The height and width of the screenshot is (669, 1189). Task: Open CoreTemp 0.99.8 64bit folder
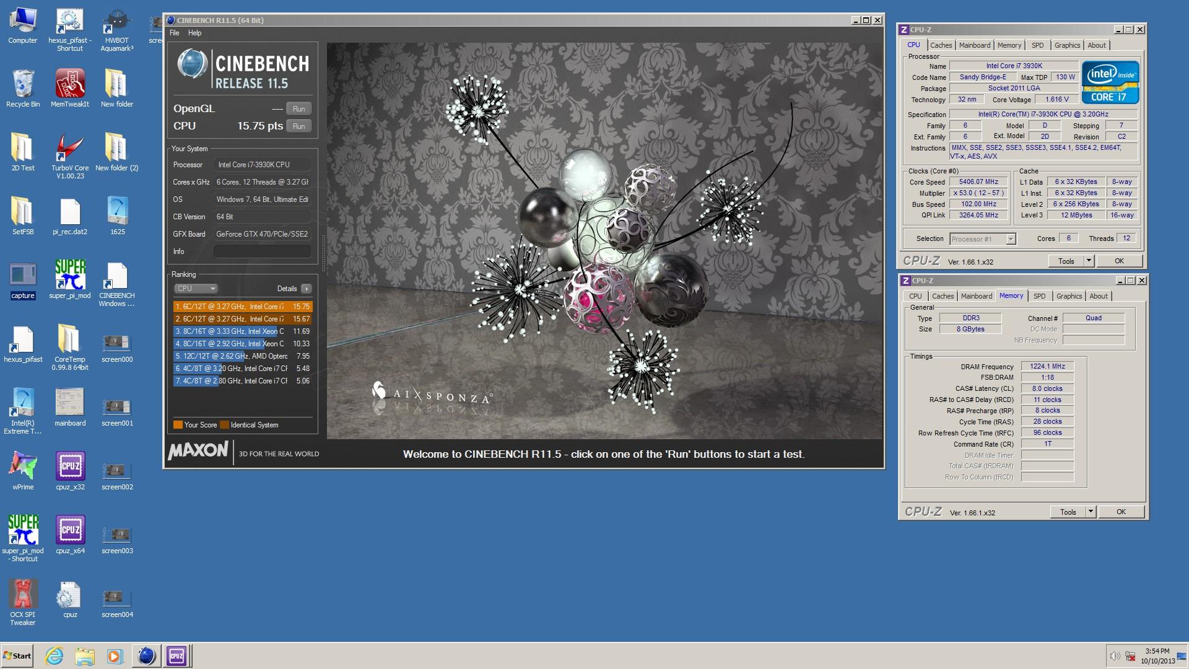click(x=70, y=348)
